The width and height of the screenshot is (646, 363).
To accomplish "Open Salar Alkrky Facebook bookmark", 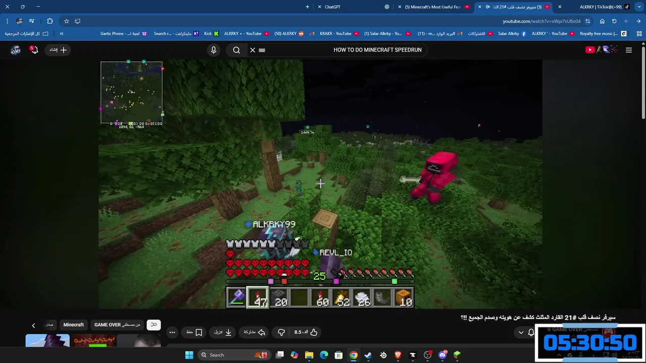I will pyautogui.click(x=512, y=34).
